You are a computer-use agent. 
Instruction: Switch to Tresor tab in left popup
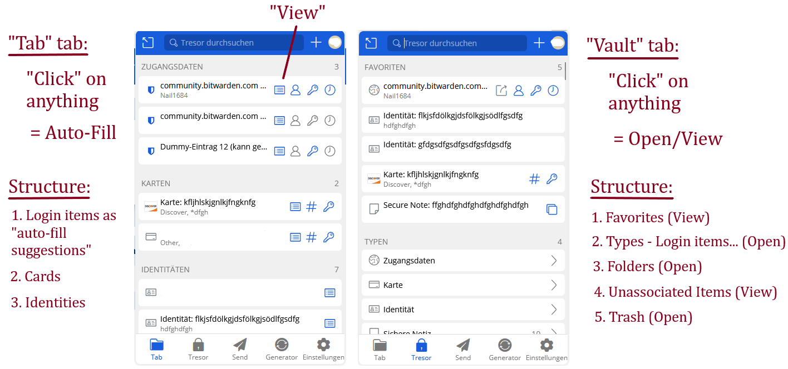[x=198, y=350]
